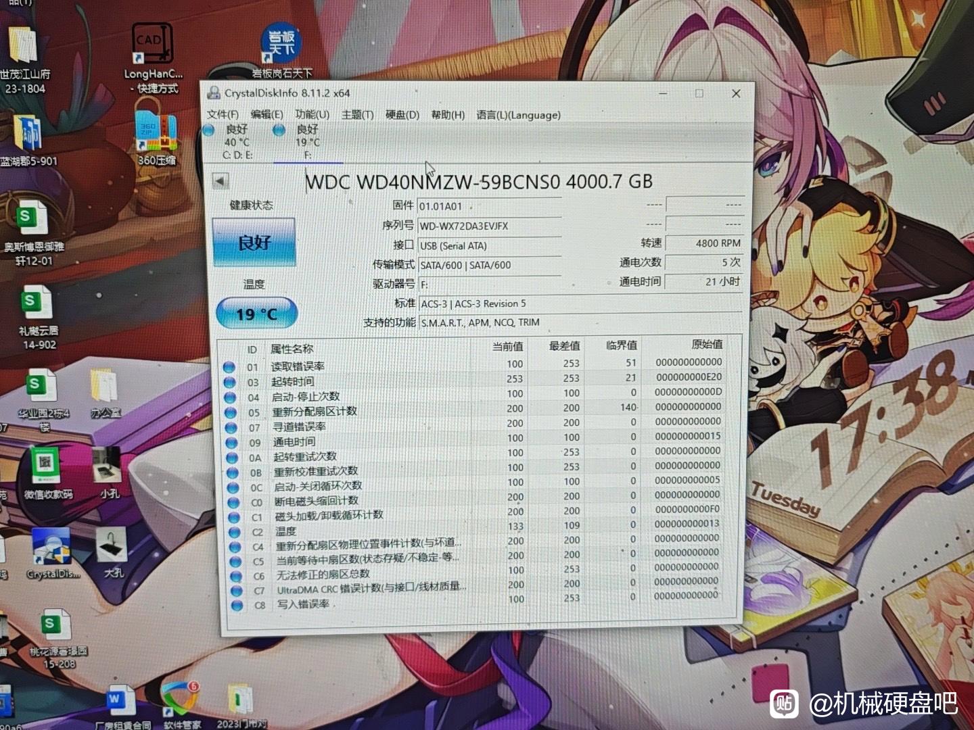Click the blue status dot of row 01
The image size is (974, 730).
[x=229, y=366]
